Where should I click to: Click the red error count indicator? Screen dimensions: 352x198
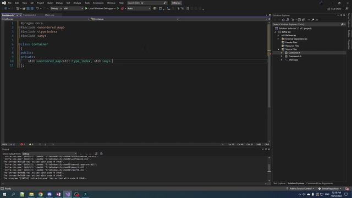pyautogui.click(x=23, y=144)
